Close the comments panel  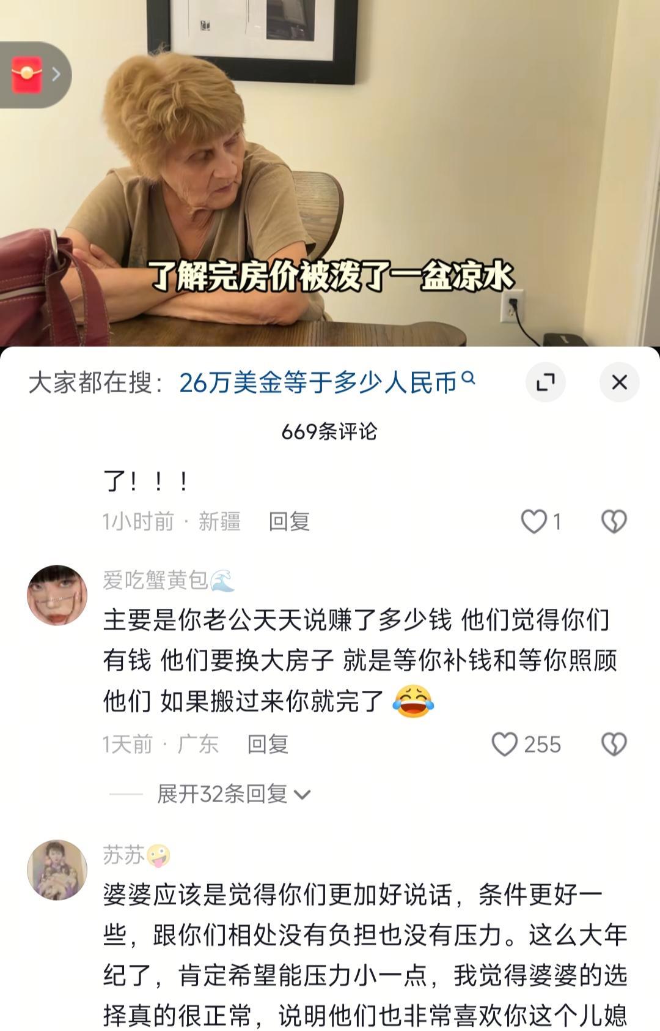click(620, 382)
